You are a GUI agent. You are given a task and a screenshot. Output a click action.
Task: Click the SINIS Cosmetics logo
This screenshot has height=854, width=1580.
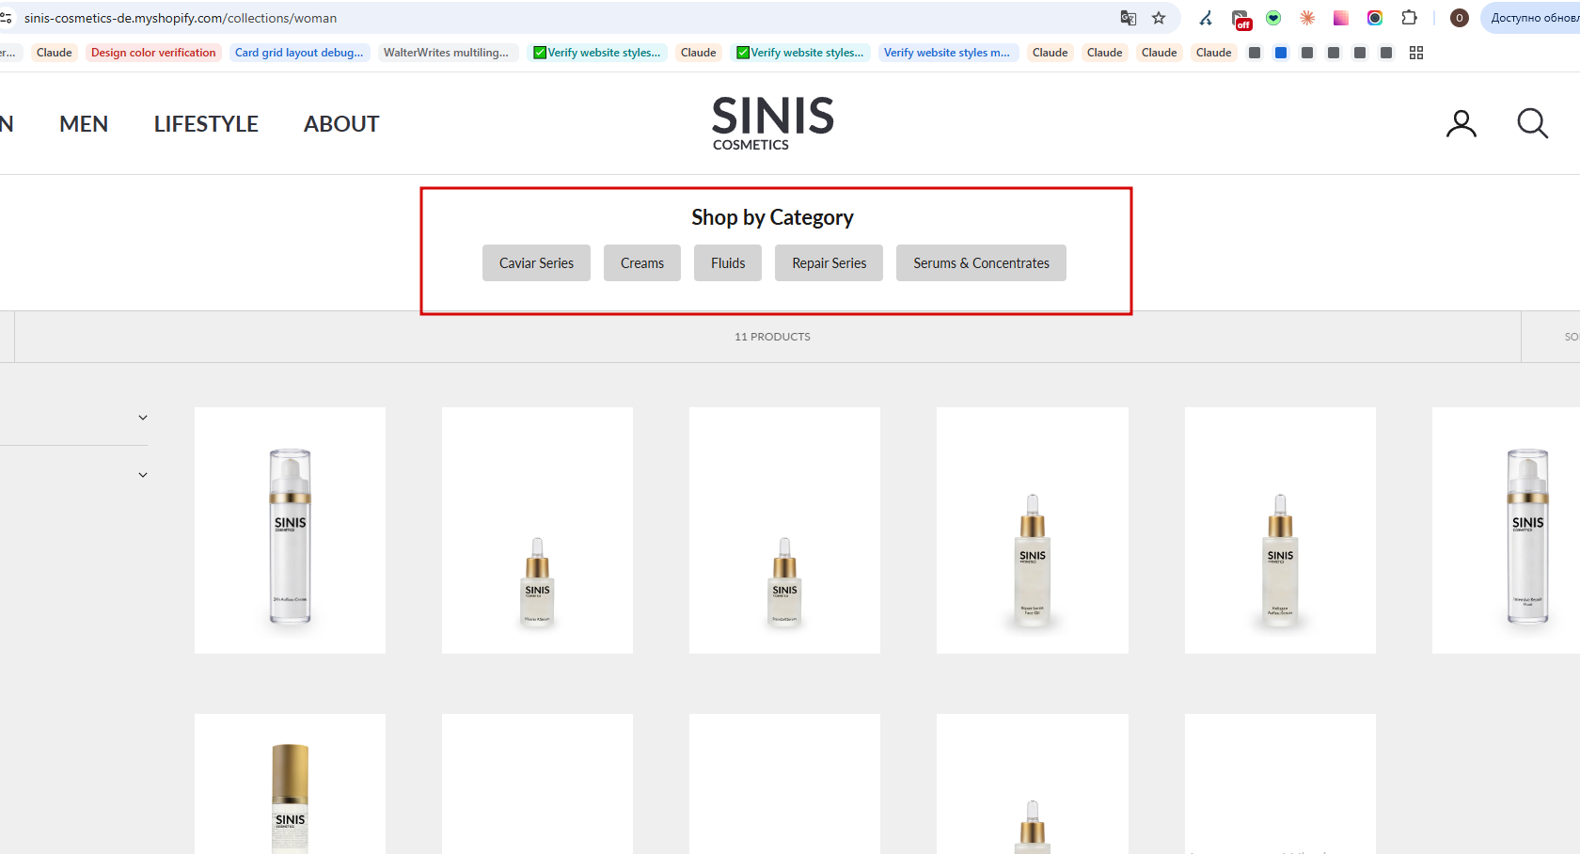772,122
